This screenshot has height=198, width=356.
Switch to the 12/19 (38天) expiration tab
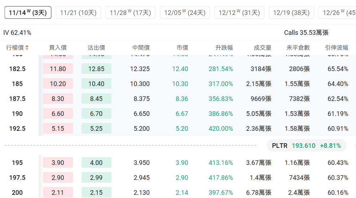[x=291, y=13]
